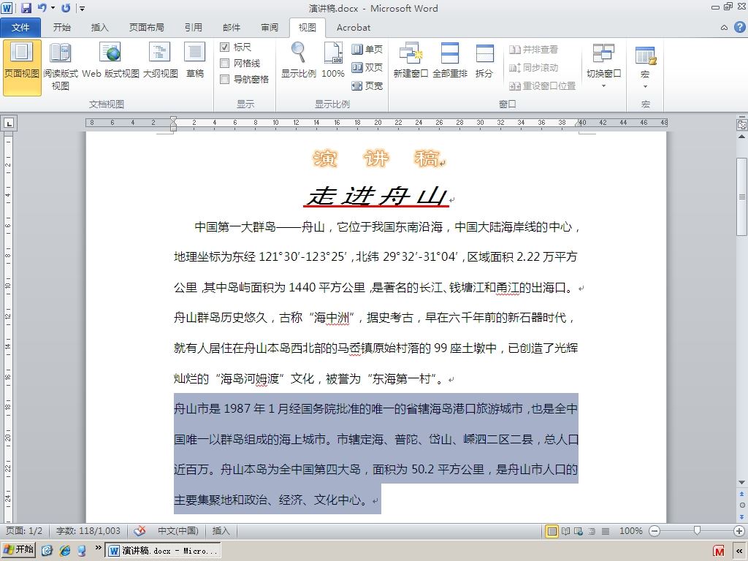Click the 100% zoom level in status bar
The image size is (748, 561).
[630, 531]
